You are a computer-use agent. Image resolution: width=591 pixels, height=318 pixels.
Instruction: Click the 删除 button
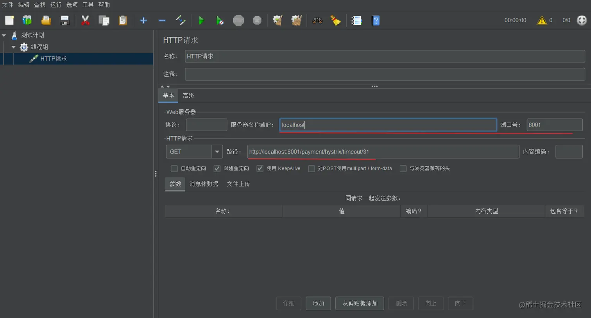(401, 304)
